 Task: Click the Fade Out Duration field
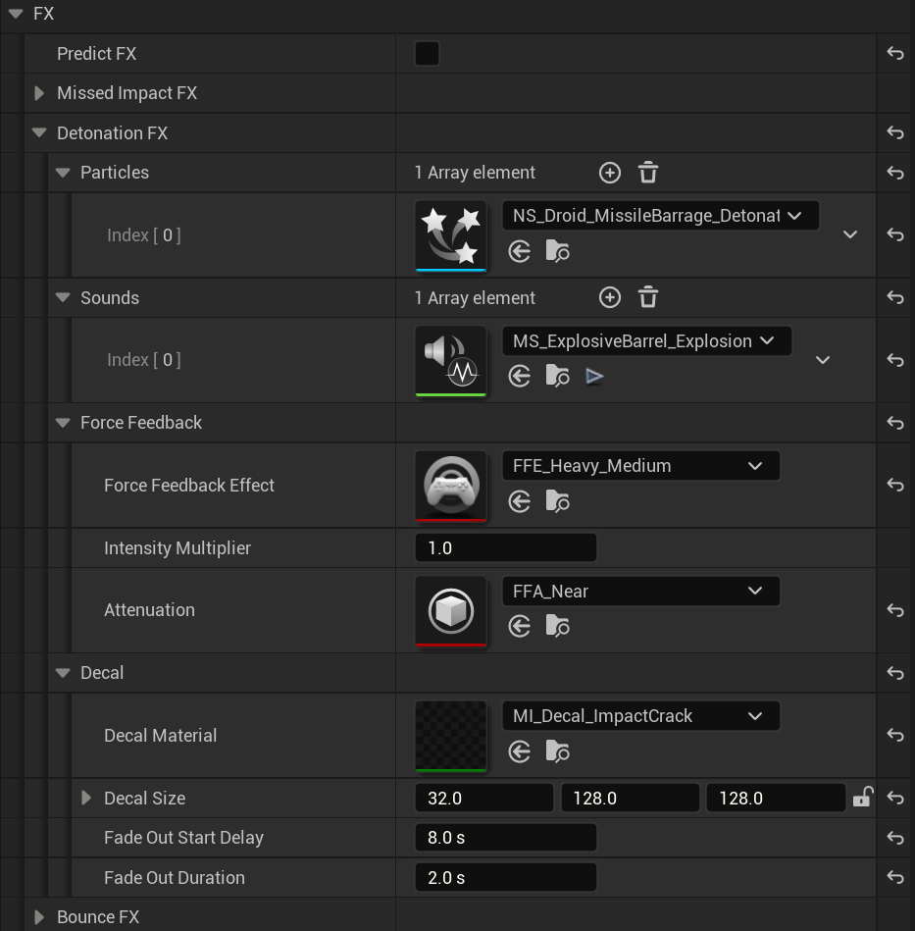click(506, 878)
